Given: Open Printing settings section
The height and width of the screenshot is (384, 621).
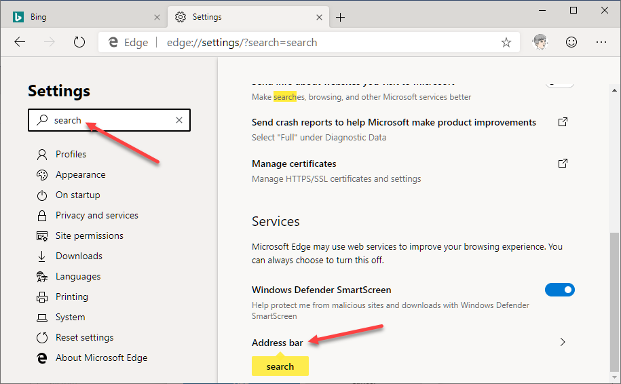Looking at the screenshot, I should click(72, 296).
